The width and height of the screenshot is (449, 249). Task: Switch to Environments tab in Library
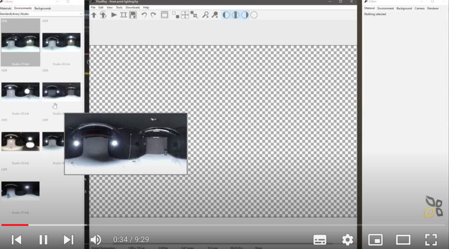tap(23, 8)
